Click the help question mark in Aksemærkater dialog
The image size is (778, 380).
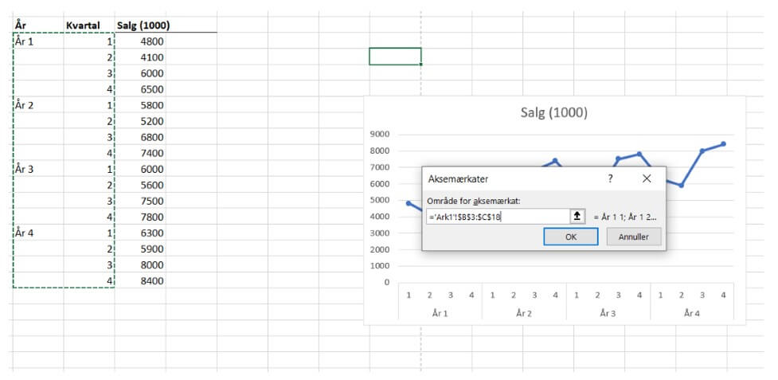[x=611, y=179]
